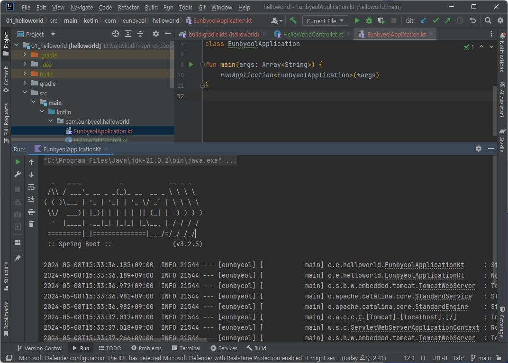Expand the .gradle folder
The width and height of the screenshot is (508, 363).
pyautogui.click(x=25, y=55)
